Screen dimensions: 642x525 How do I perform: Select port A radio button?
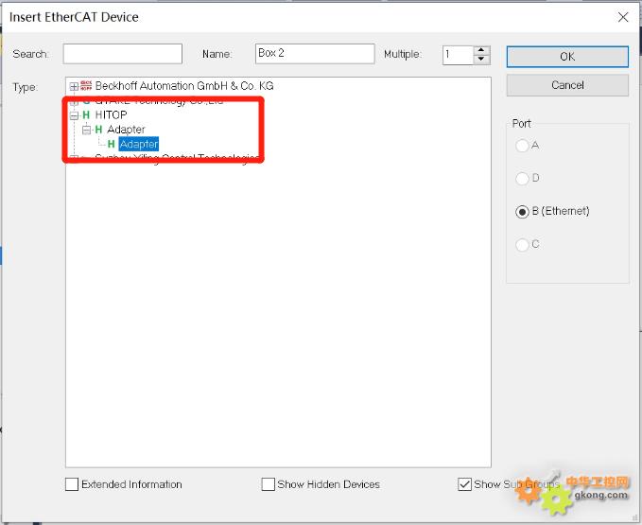tap(522, 146)
